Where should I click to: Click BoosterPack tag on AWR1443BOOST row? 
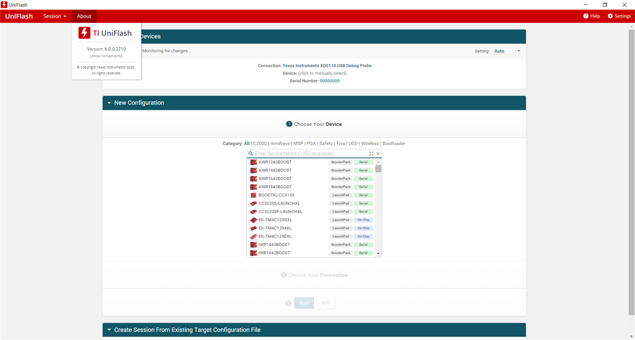click(x=341, y=170)
